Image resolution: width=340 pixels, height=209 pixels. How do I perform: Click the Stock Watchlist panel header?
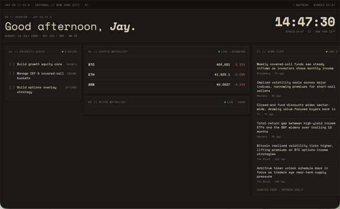[107, 102]
